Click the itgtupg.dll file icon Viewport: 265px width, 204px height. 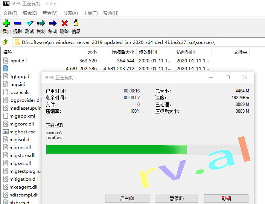coord(6,76)
